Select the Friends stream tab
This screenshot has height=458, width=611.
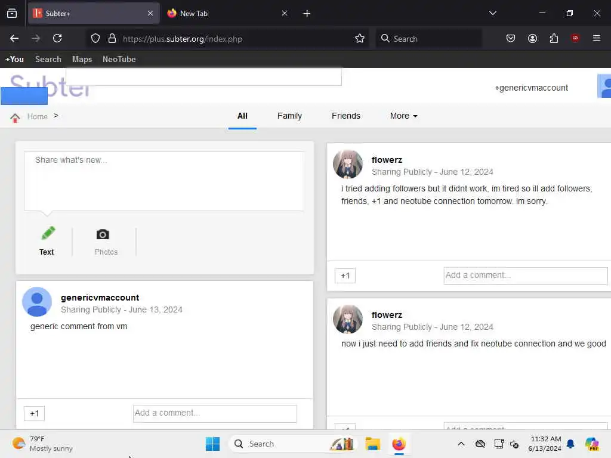(346, 116)
